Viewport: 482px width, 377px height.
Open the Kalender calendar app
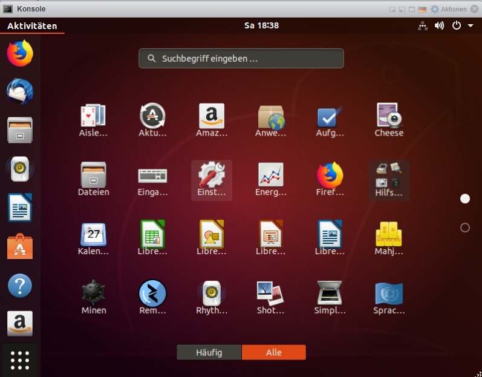click(93, 238)
